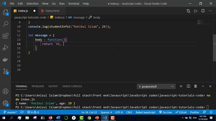Image resolution: width=216 pixels, height=121 pixels.
Task: Open the Explorer view in activity bar
Action: tap(5, 12)
